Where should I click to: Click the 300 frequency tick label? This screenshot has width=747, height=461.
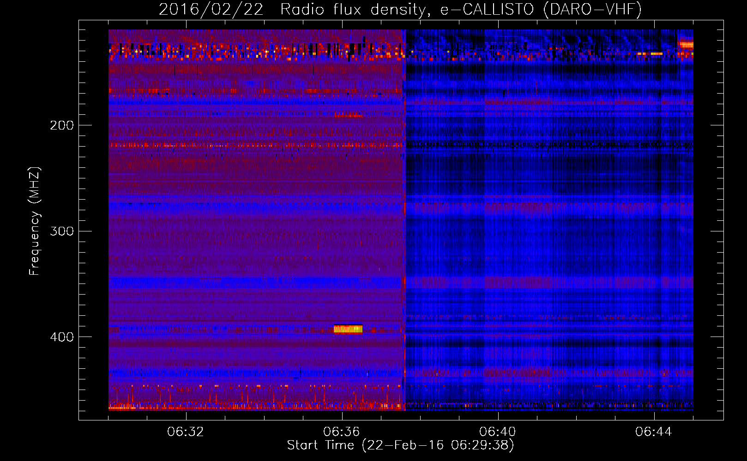point(62,231)
